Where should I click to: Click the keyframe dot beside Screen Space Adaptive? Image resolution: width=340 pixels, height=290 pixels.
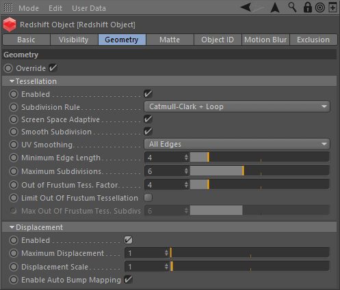[14, 119]
